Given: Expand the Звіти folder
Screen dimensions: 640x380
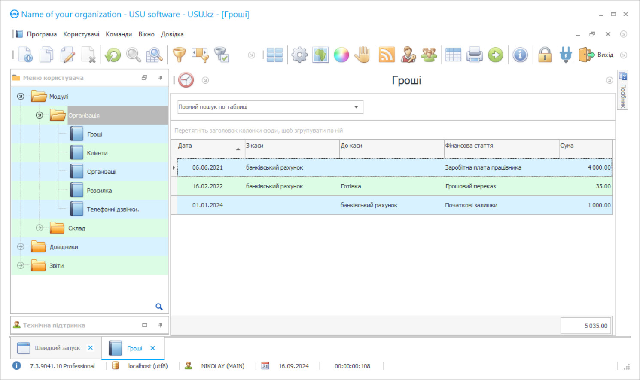Looking at the screenshot, I should coord(21,266).
